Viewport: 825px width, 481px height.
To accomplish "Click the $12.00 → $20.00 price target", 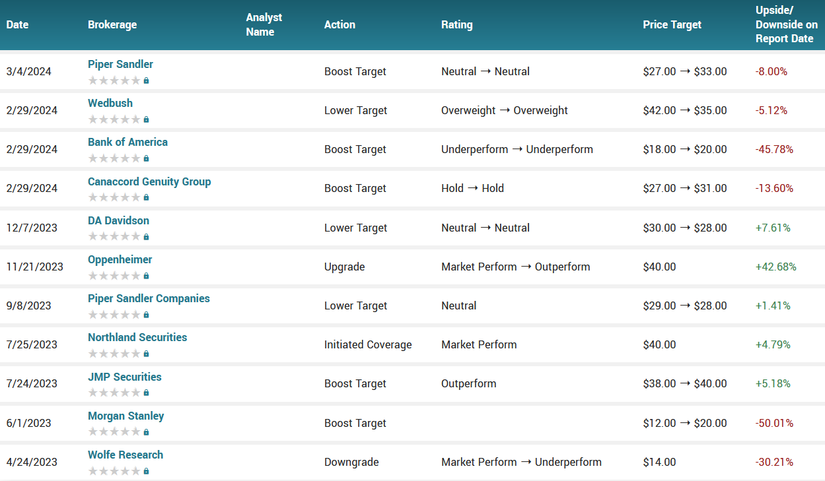I will [685, 423].
